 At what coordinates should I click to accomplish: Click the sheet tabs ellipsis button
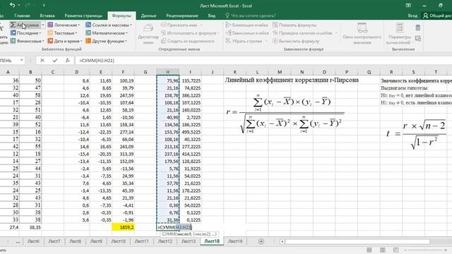[x=18, y=241]
